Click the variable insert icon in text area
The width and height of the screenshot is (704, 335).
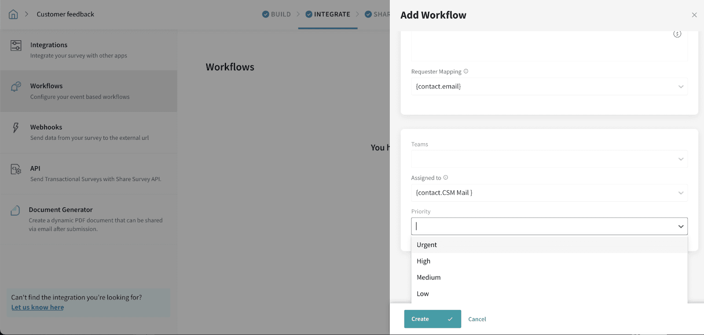[677, 34]
